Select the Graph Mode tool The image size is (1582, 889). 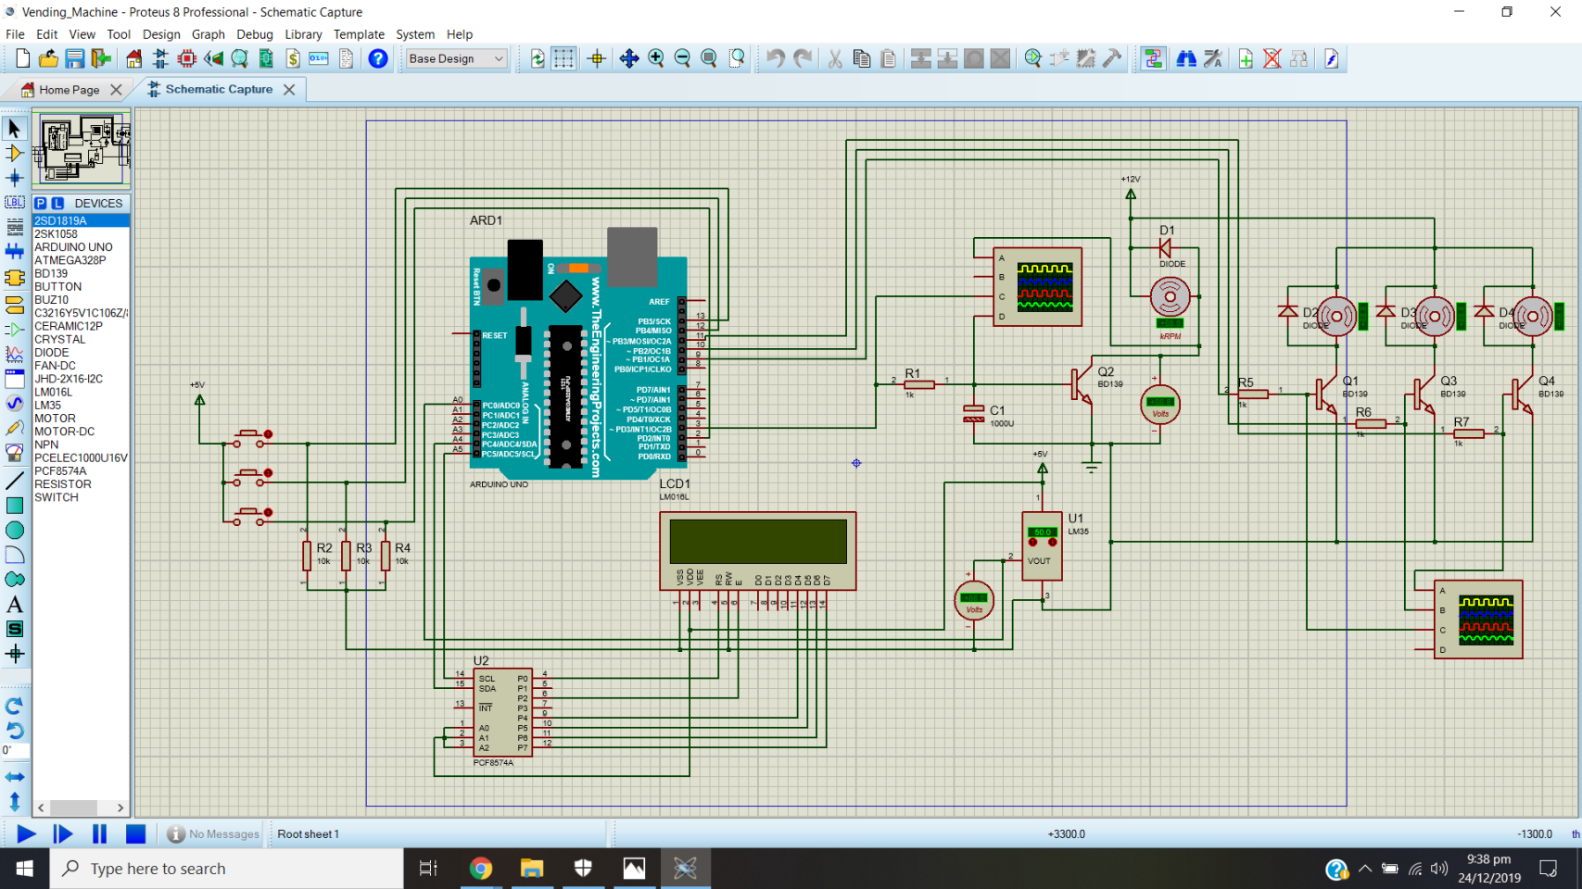click(x=15, y=354)
